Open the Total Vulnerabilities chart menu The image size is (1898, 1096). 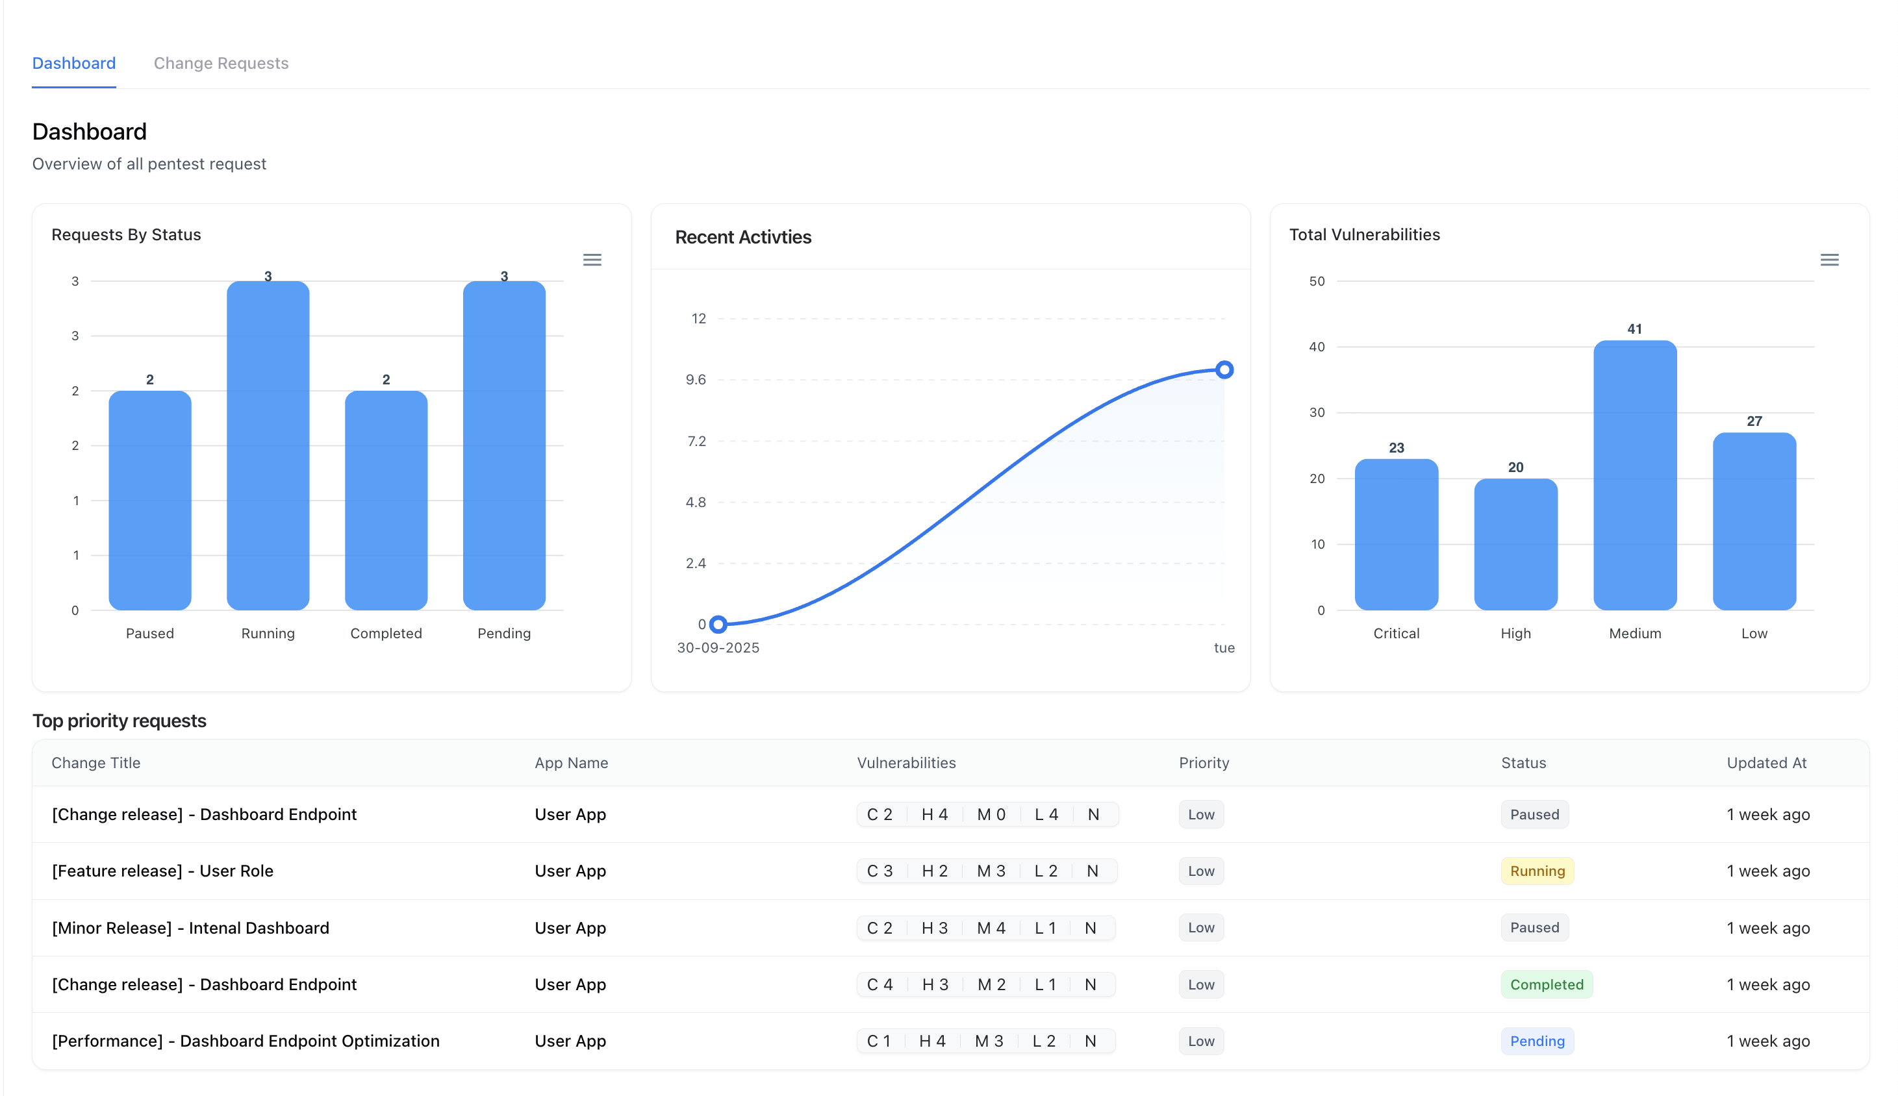pyautogui.click(x=1830, y=260)
